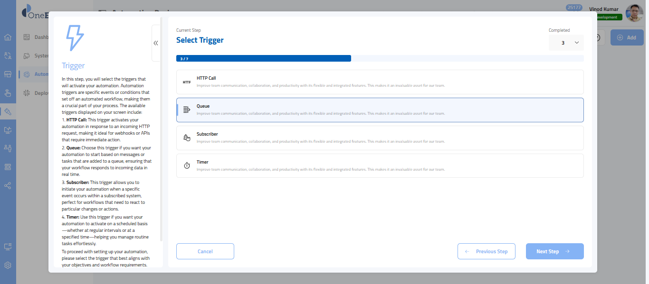Open the home icon in left rail
This screenshot has width=649, height=284.
pyautogui.click(x=8, y=37)
